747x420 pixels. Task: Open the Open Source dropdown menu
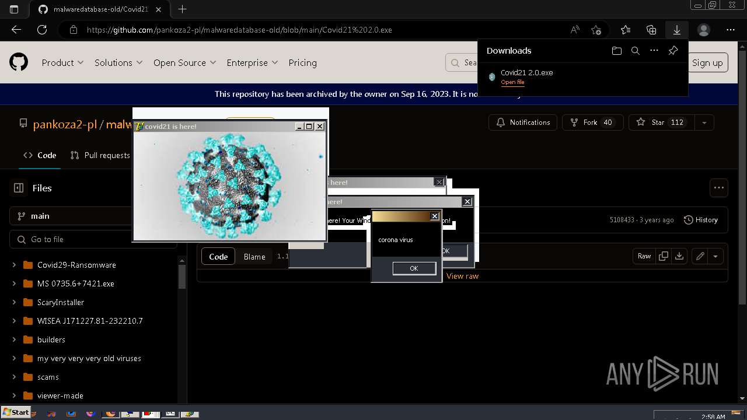[x=184, y=62]
